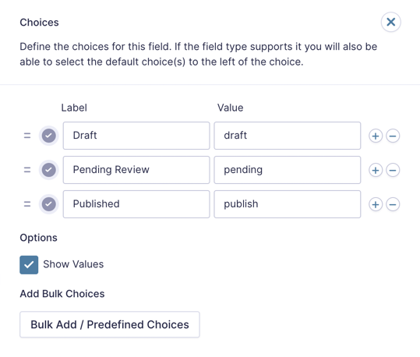Viewport: 420px width, 357px height.
Task: Focus the Published label input
Action: 136,204
